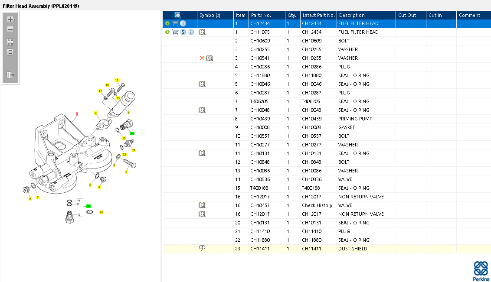Open history book icon for CH10541 washer
Image resolution: width=491 pixels, height=282 pixels.
tap(209, 58)
